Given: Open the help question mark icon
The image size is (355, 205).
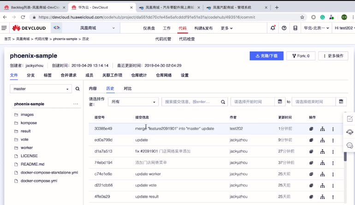Looking at the screenshot, I should (x=284, y=28).
